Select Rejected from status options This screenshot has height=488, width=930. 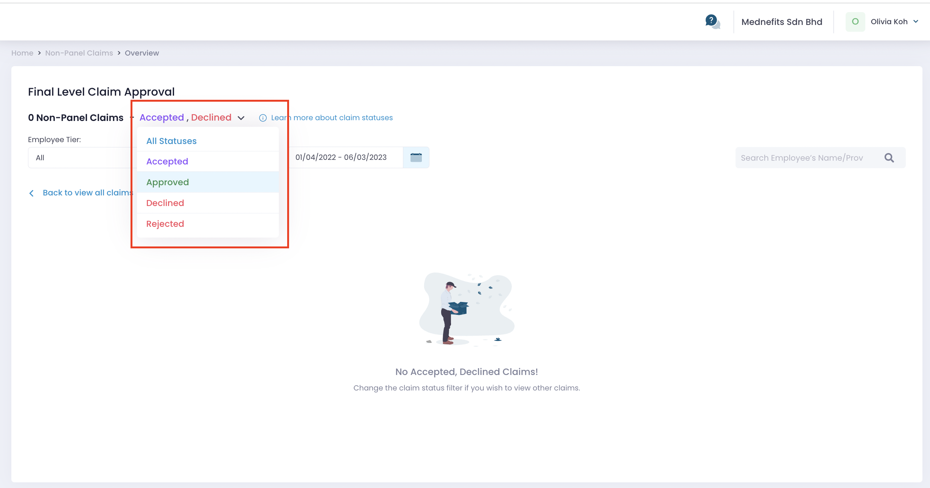pos(165,223)
